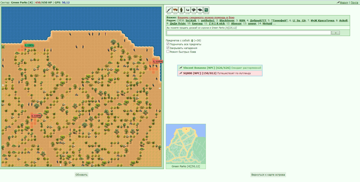
Task: Select Vincent Bonanno [NPC] row
Action: click(x=220, y=68)
